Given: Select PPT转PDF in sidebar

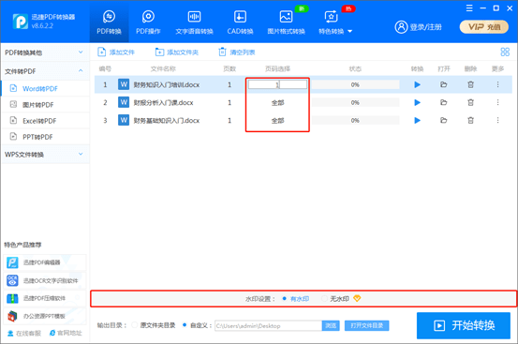Looking at the screenshot, I should click(45, 137).
